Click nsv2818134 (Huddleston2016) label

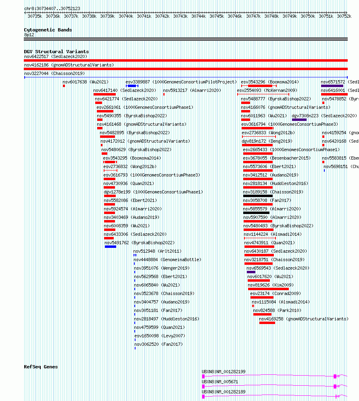point(276,183)
